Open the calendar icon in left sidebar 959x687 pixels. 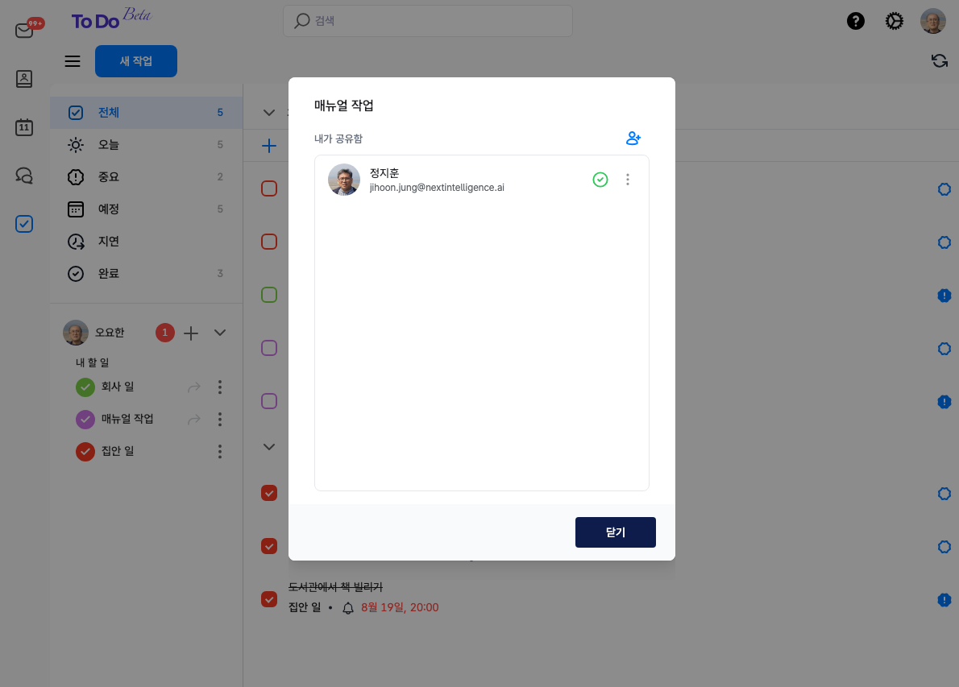pos(24,127)
